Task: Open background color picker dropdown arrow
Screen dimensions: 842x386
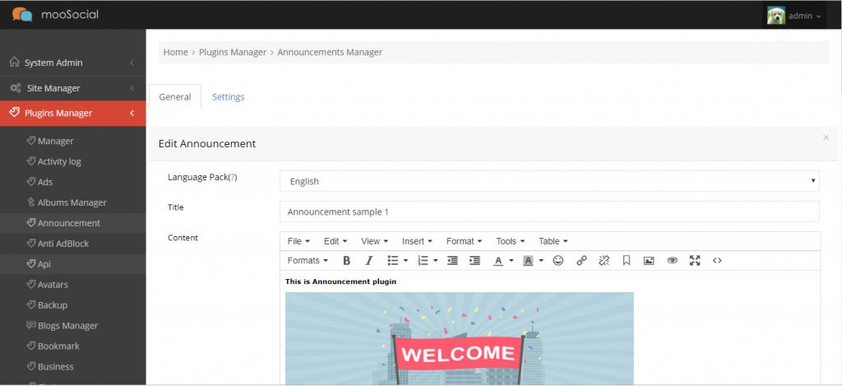Action: 541,261
